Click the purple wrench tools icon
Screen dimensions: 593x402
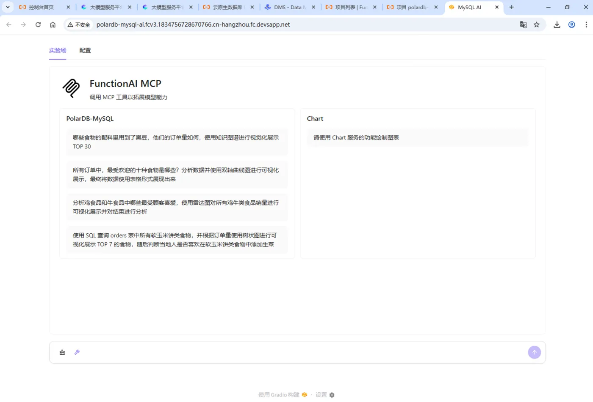point(77,352)
